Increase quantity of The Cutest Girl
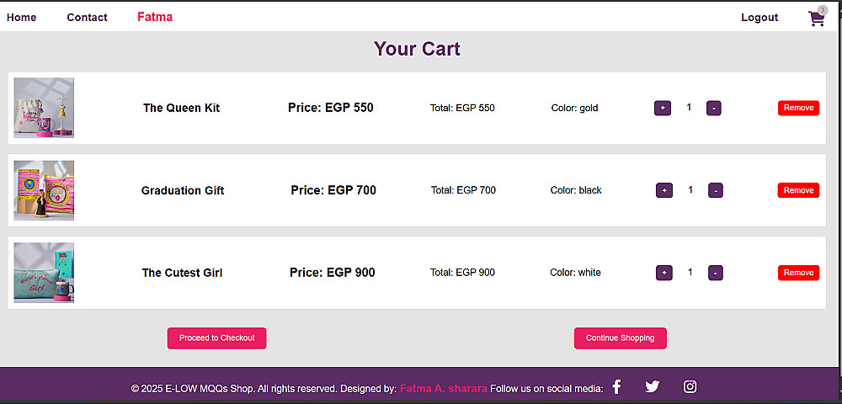The image size is (842, 404). (x=664, y=273)
